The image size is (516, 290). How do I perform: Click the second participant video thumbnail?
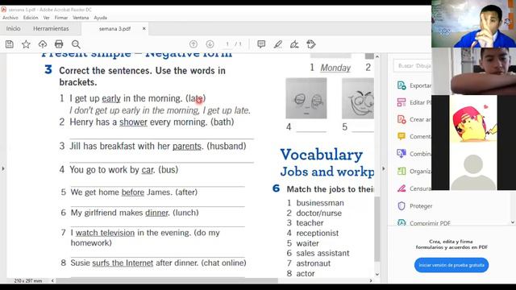click(x=473, y=72)
